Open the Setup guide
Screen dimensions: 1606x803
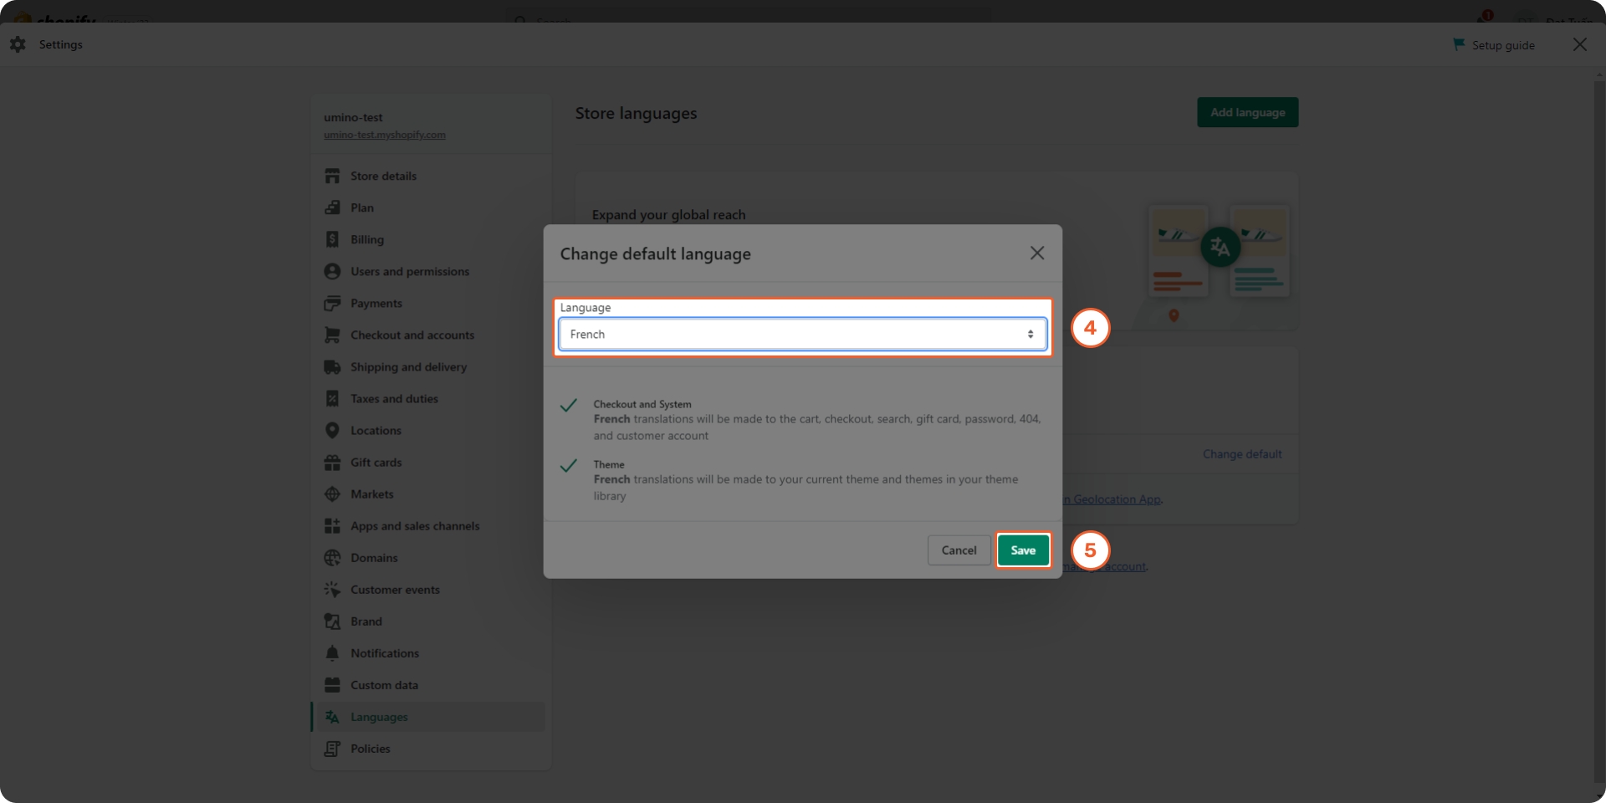(x=1494, y=45)
